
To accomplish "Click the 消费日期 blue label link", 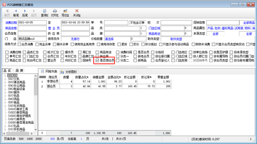I will tap(11, 23).
